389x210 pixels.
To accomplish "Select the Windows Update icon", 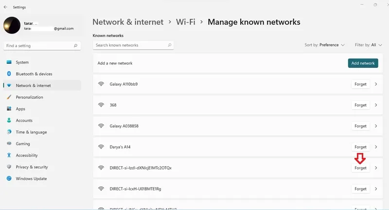I will (x=9, y=178).
